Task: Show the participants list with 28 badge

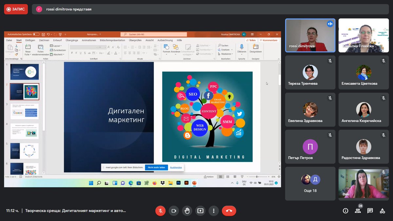Action: coord(358,211)
